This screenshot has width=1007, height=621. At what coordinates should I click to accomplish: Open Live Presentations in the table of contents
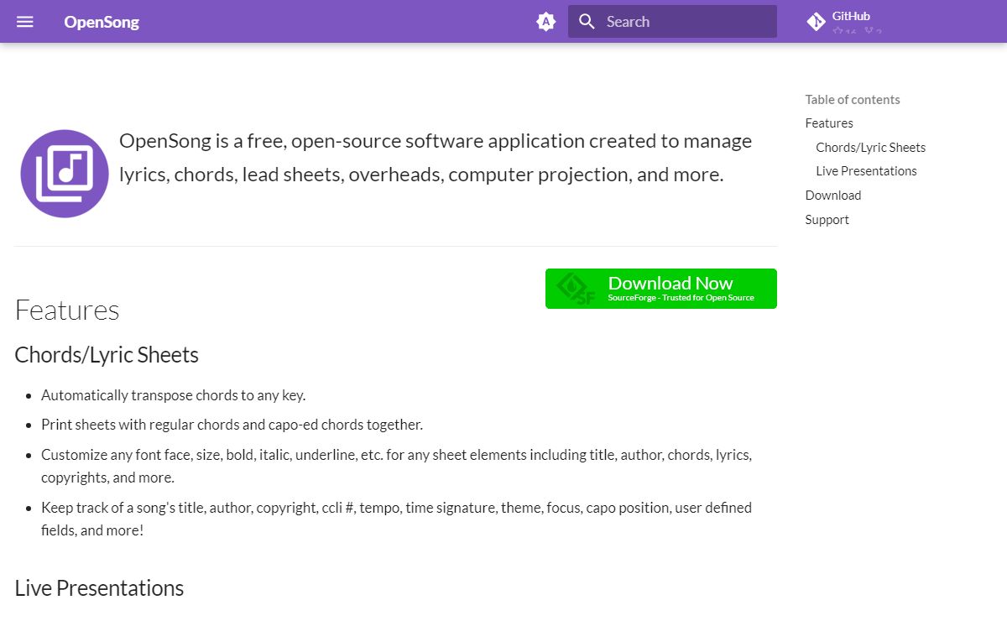[866, 171]
